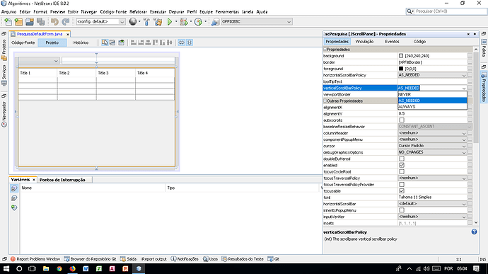The height and width of the screenshot is (274, 488).
Task: Open the Refatorar menu
Action: tap(138, 11)
